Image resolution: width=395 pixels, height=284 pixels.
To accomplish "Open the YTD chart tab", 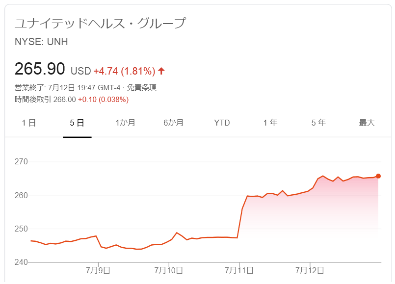I will click(x=222, y=123).
